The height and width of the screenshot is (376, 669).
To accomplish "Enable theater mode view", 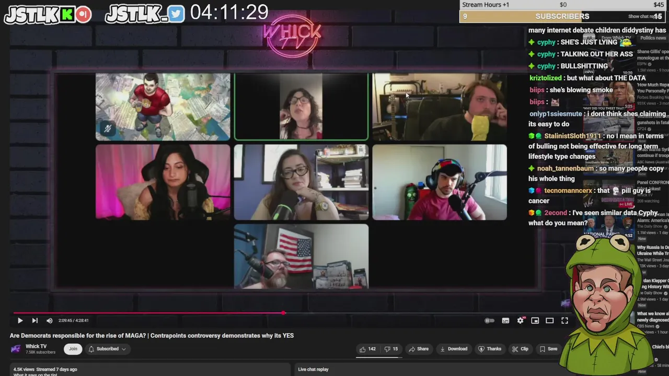I will pyautogui.click(x=549, y=321).
